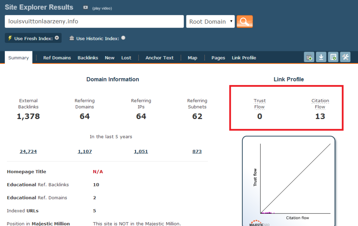Open the Root Domain dropdown

tap(210, 22)
